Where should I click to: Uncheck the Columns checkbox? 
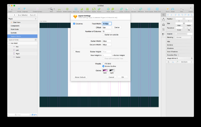point(74,24)
